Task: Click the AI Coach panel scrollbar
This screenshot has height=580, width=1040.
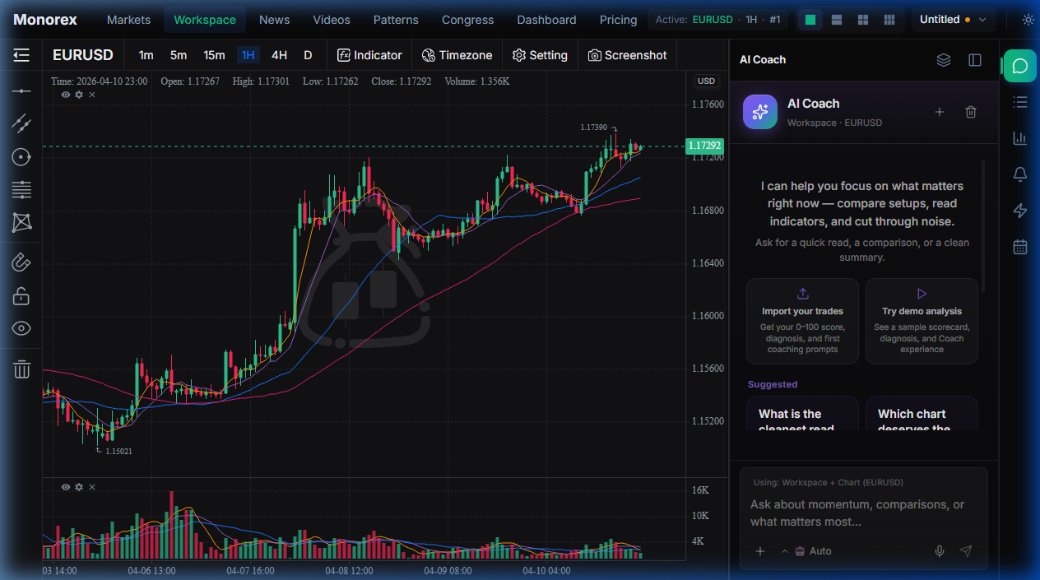Action: [983, 230]
